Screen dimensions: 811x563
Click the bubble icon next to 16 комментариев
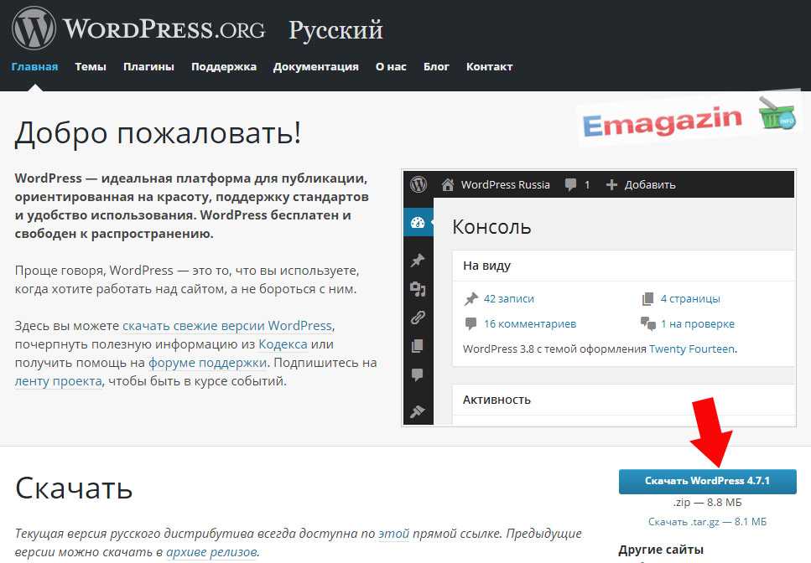click(470, 324)
